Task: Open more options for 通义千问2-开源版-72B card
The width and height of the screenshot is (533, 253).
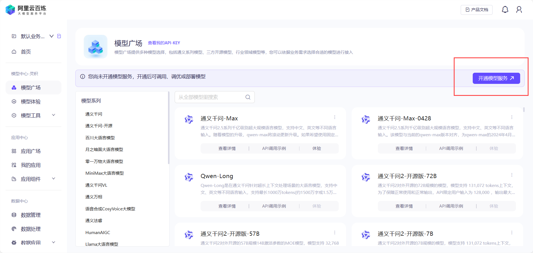Action: (x=512, y=175)
